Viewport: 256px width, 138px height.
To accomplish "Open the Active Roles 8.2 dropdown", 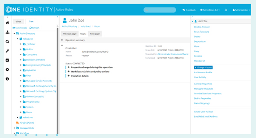I will [210, 10].
